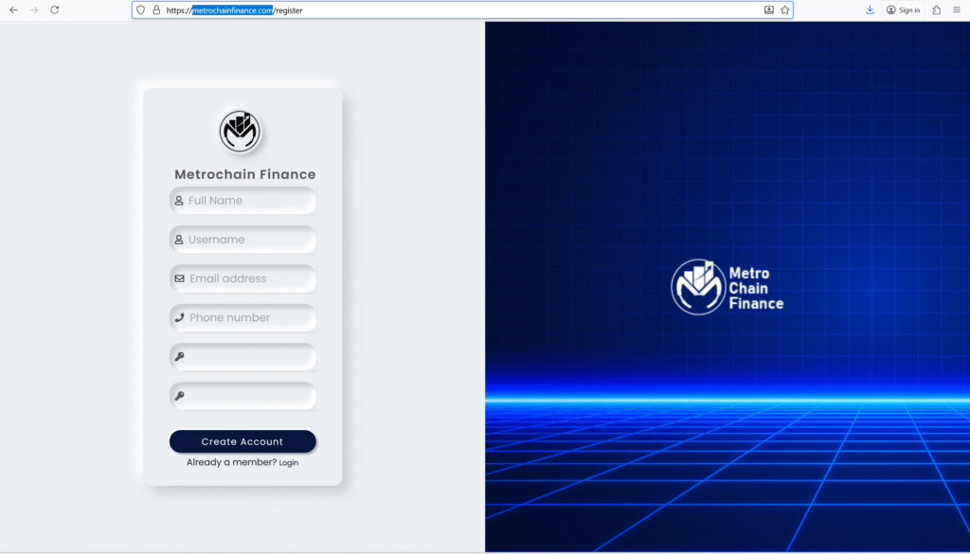970x554 pixels.
Task: Click into the Email address field
Action: [246, 278]
